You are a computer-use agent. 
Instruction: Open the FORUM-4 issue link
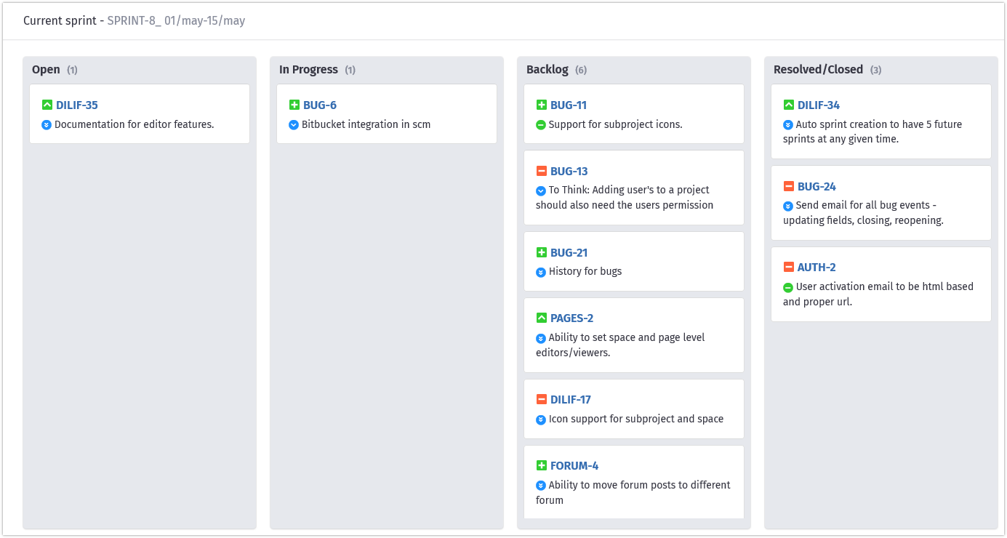[574, 466]
